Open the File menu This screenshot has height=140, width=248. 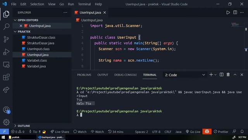click(14, 4)
